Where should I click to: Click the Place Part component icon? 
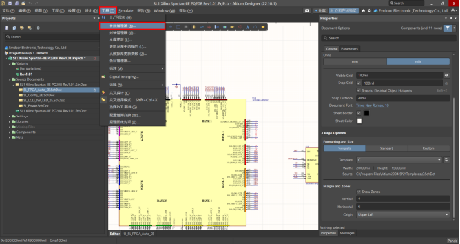pos(194,27)
